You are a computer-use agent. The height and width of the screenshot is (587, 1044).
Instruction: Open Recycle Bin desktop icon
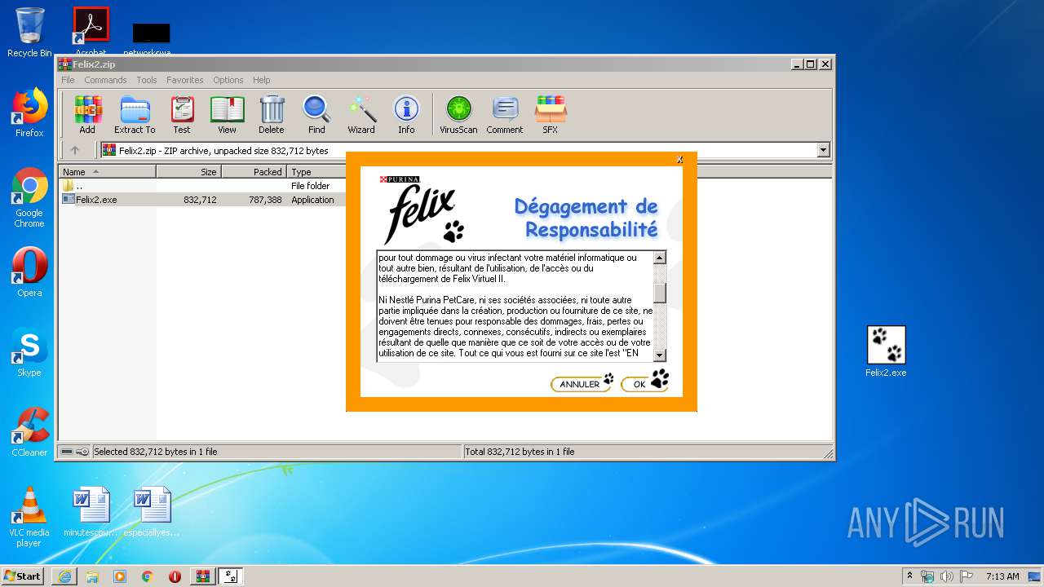[29, 33]
